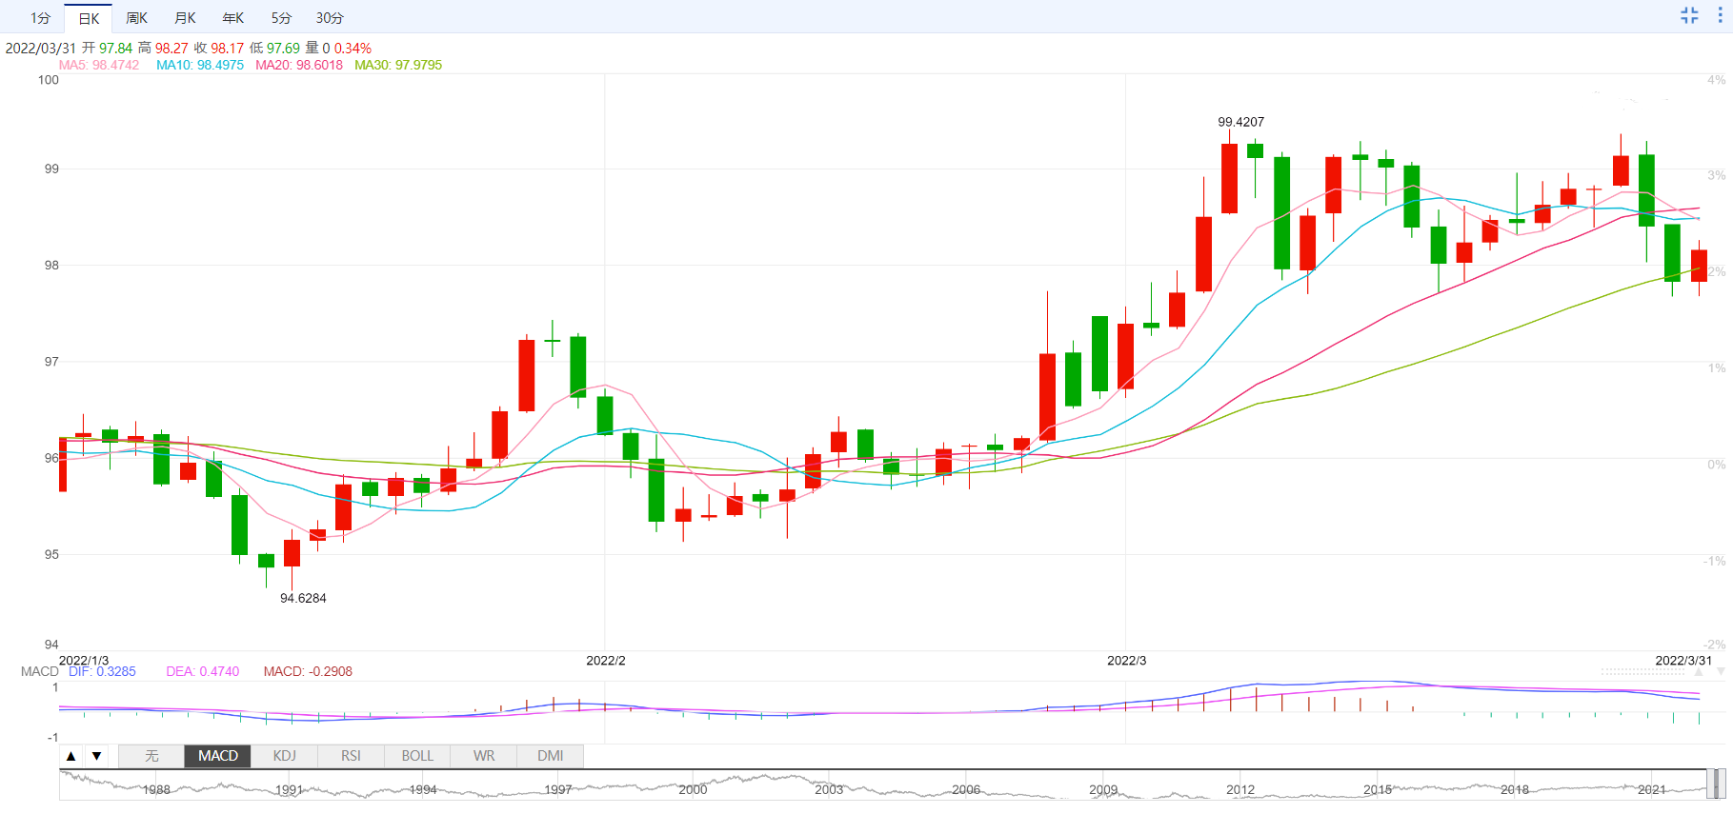The image size is (1733, 814).
Task: Click the 2009 point on the overview timeline
Action: pyautogui.click(x=1103, y=790)
